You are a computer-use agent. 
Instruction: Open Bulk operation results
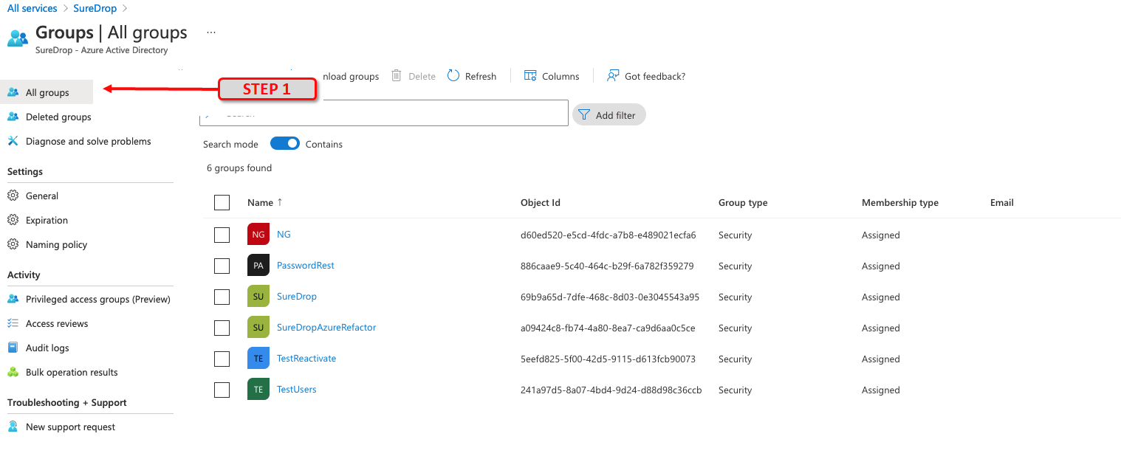pyautogui.click(x=72, y=372)
